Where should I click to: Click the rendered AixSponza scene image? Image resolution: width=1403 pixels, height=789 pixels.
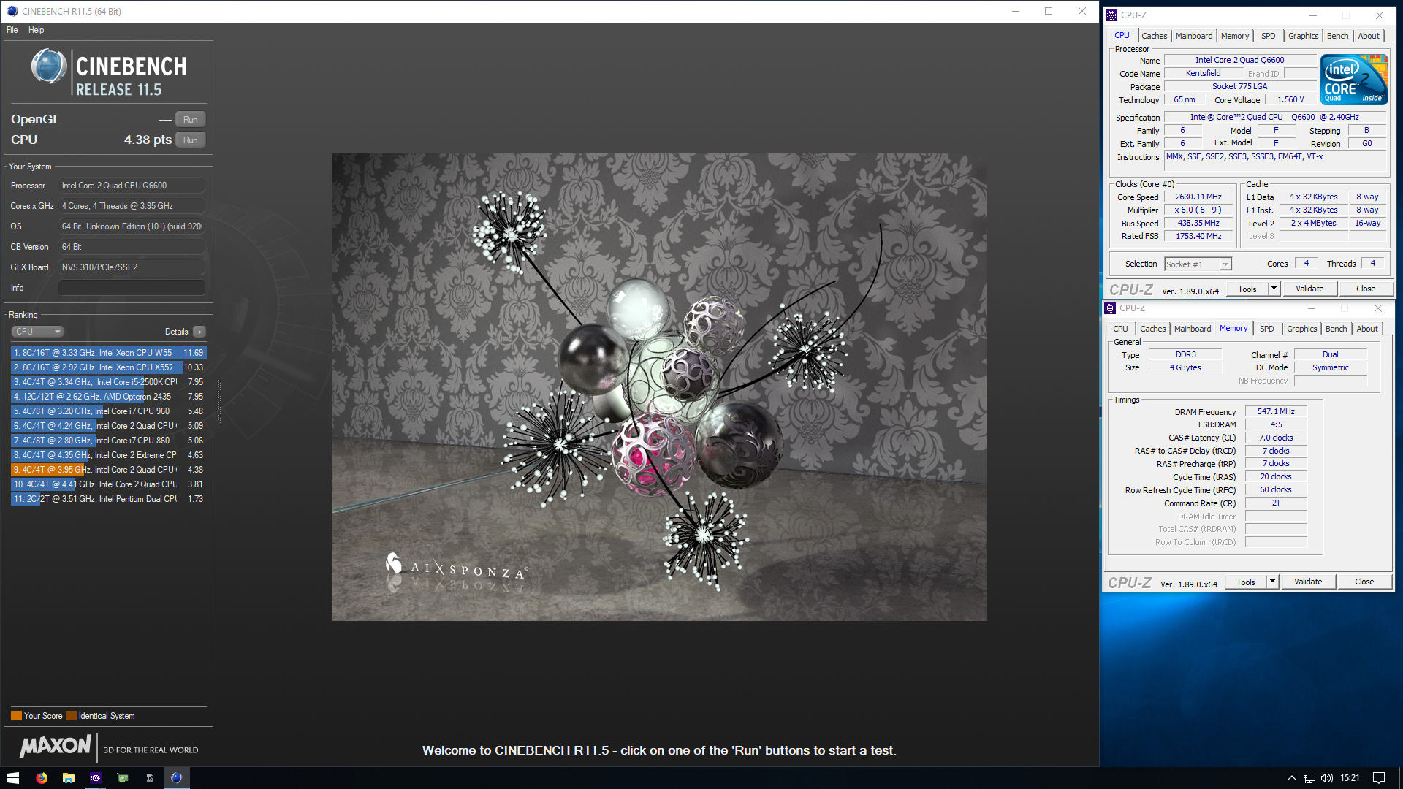(659, 387)
